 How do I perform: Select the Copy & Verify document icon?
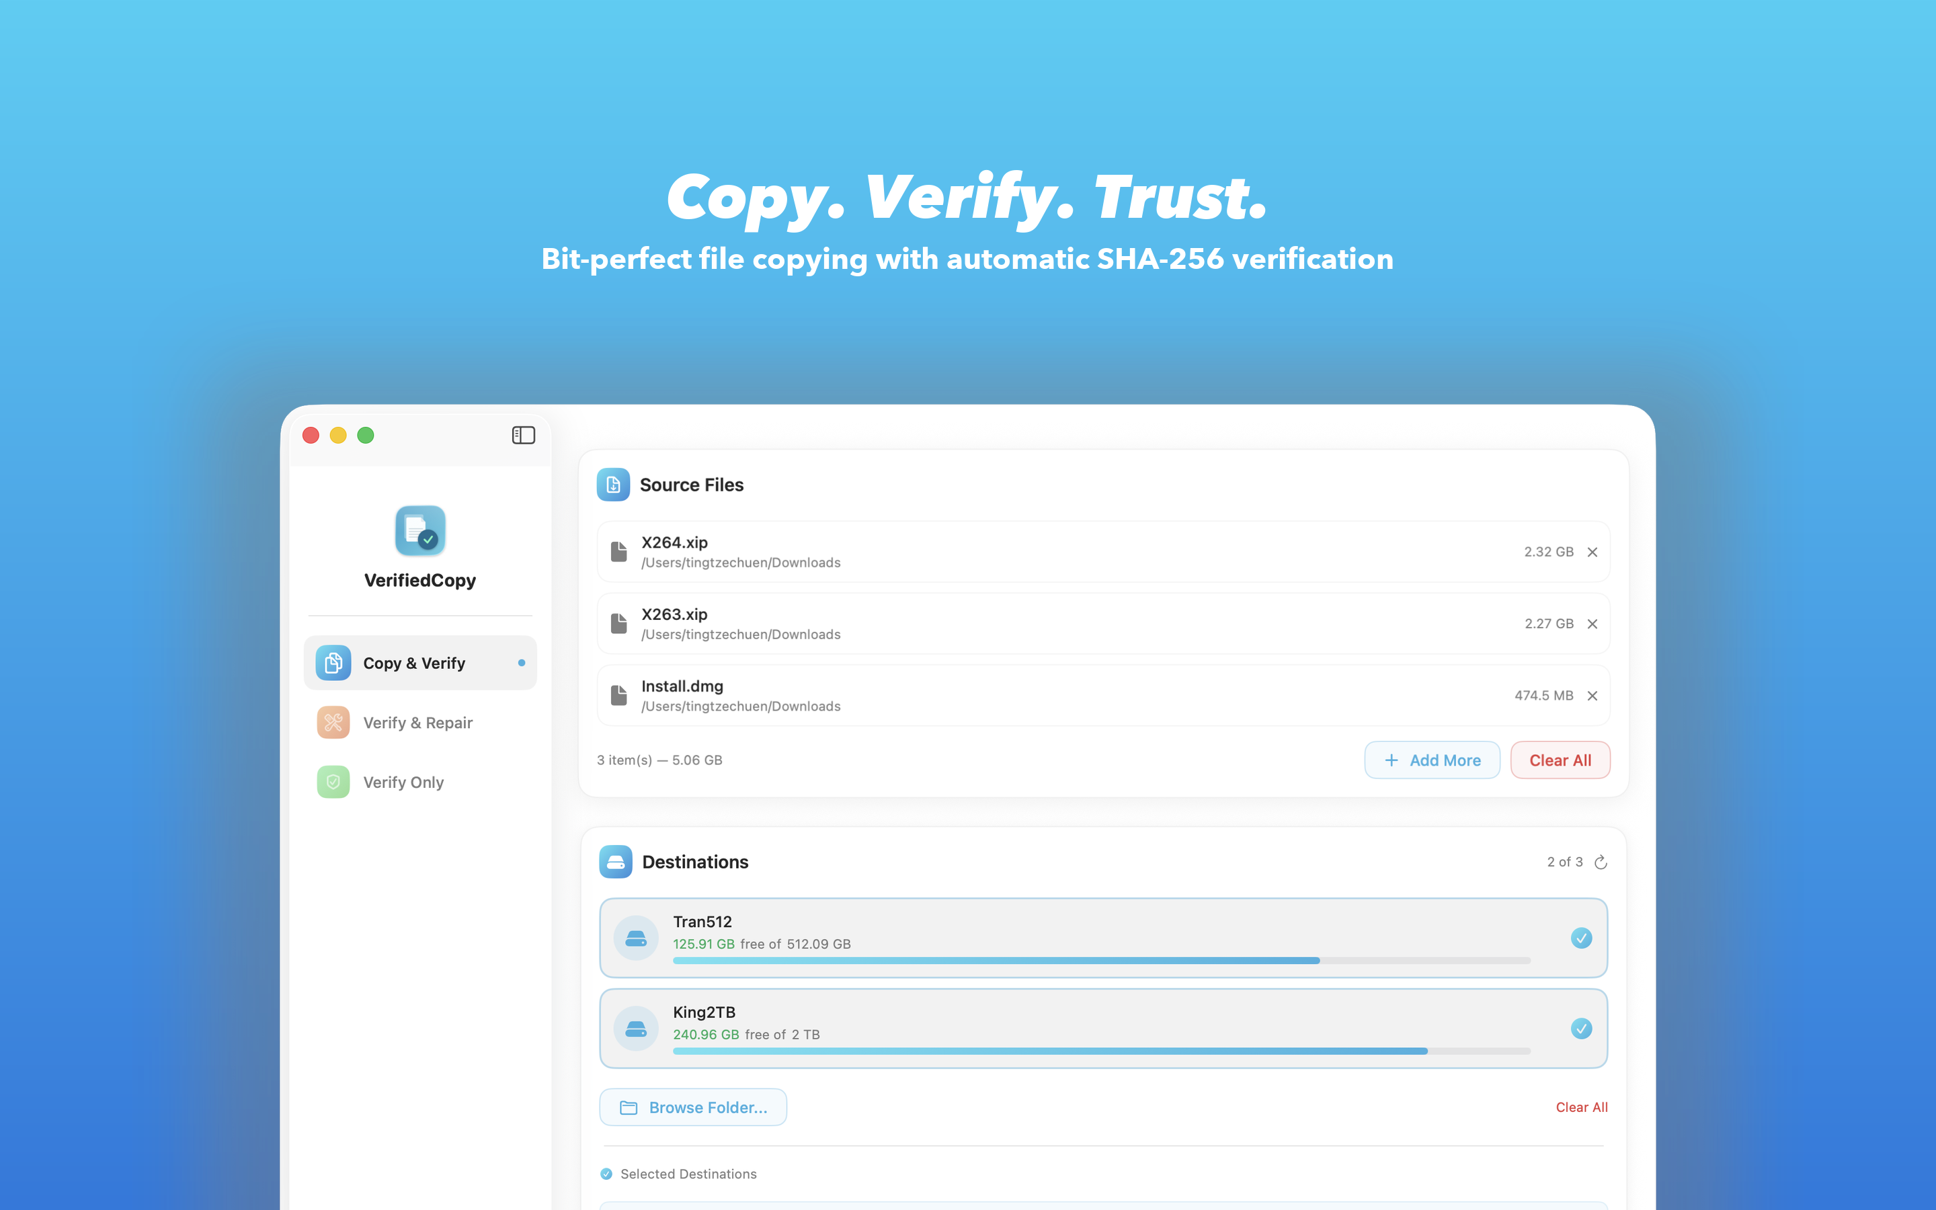click(x=333, y=663)
